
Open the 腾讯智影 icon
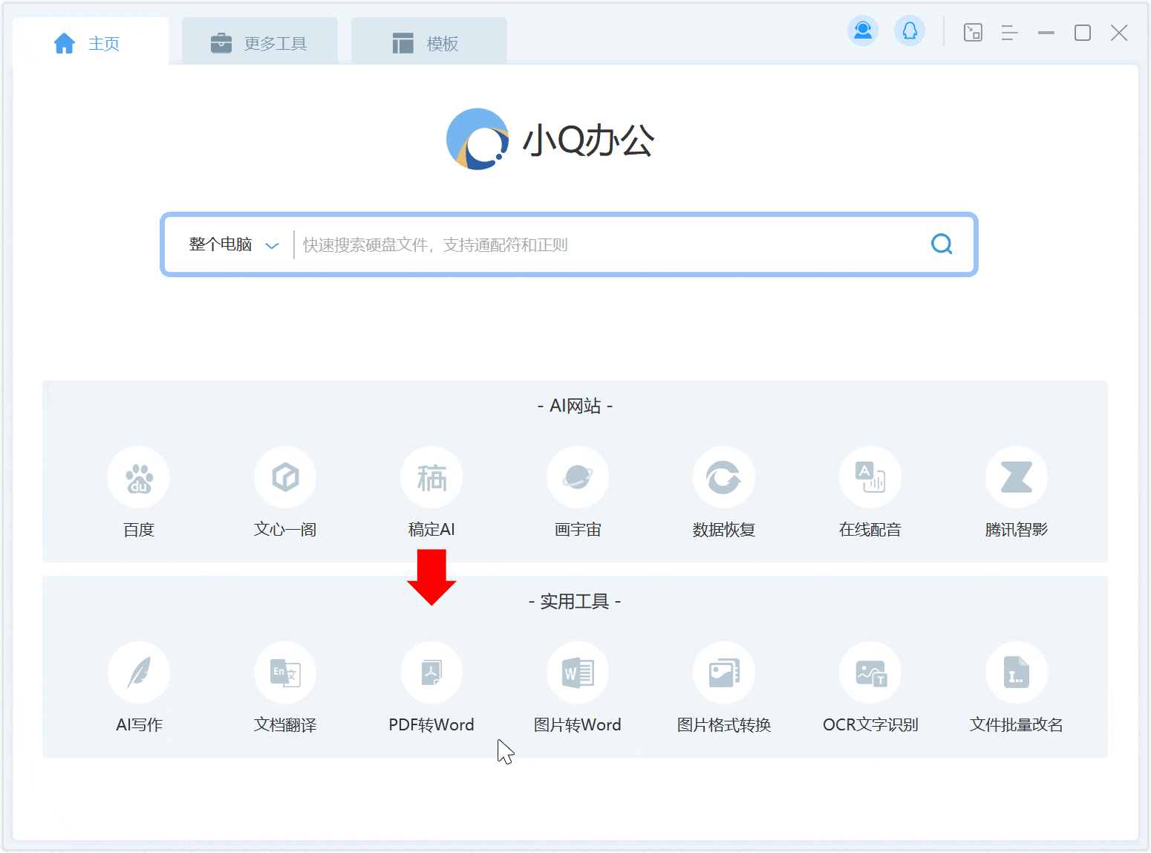[x=1017, y=478]
